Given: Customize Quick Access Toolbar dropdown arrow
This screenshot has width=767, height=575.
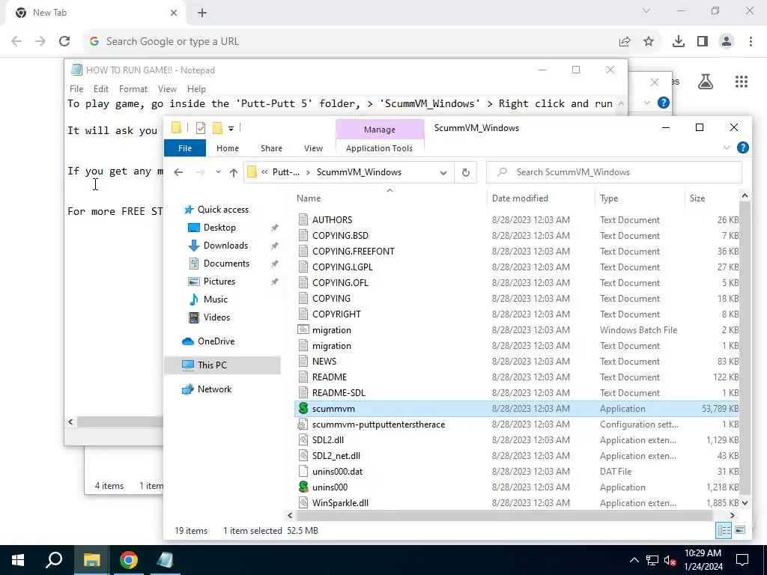Looking at the screenshot, I should point(231,128).
